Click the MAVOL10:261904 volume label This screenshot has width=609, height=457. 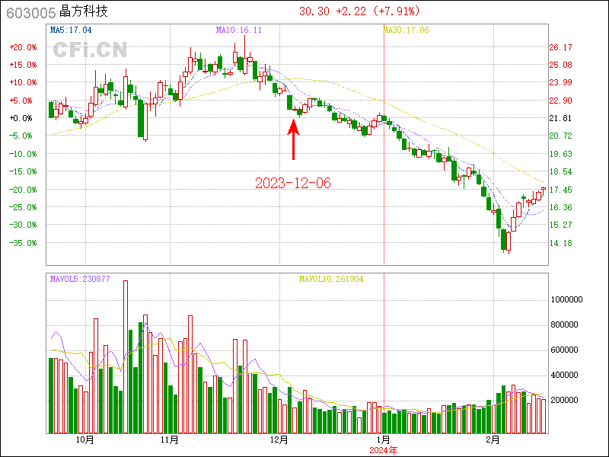(x=331, y=279)
